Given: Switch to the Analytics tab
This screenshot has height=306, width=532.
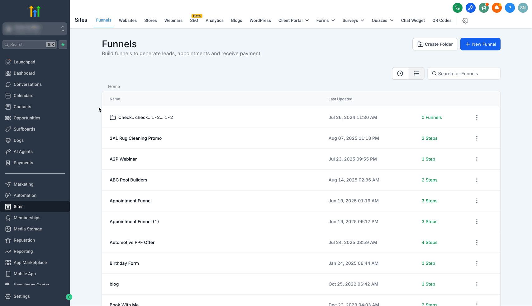Looking at the screenshot, I should [215, 21].
